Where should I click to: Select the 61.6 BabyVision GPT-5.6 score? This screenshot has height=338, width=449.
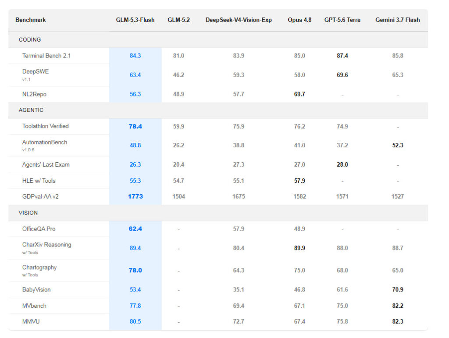(x=342, y=290)
